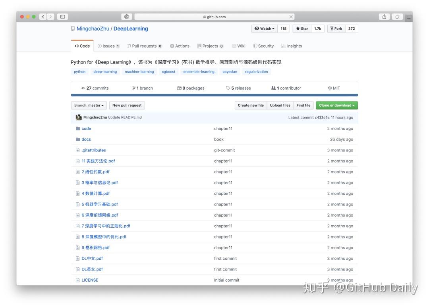Click file icon beside .gitattributes
This screenshot has height=307, width=429.
78,150
